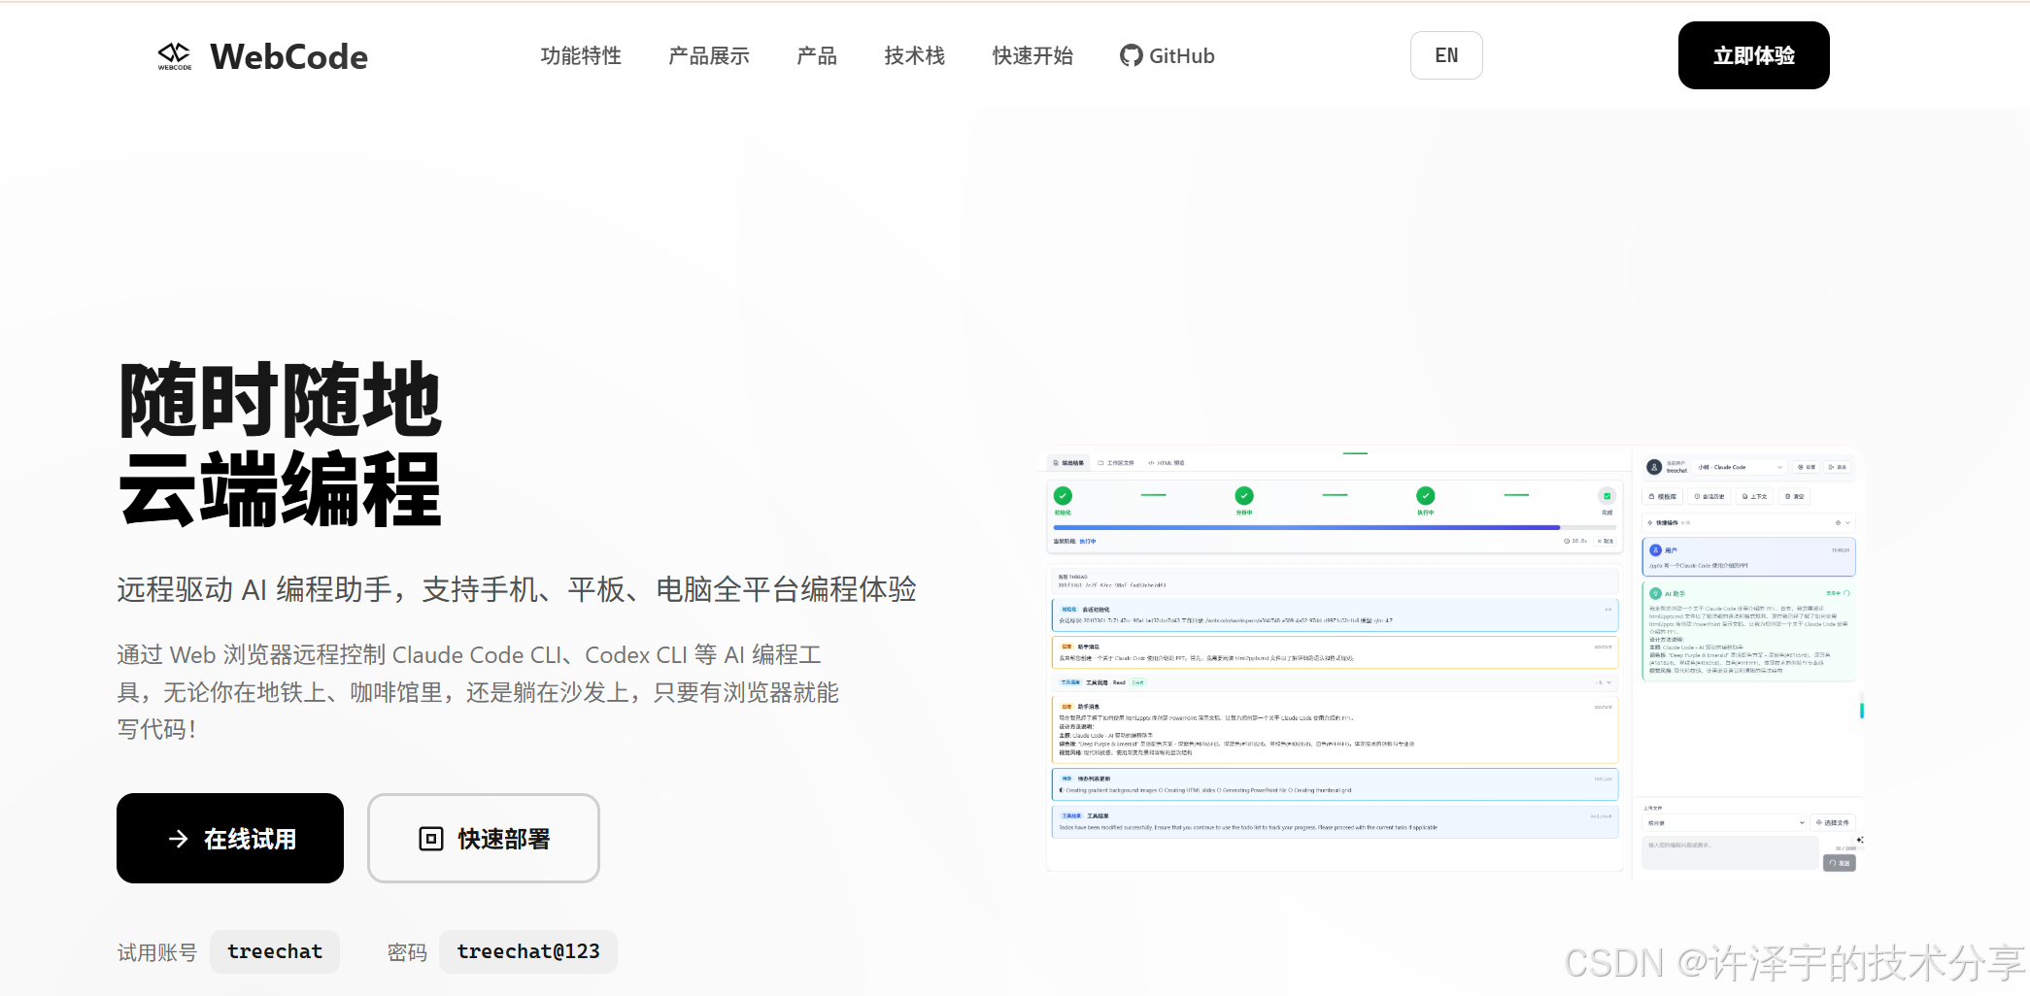
Task: Switch language by clicking the EN toggle
Action: [x=1446, y=55]
